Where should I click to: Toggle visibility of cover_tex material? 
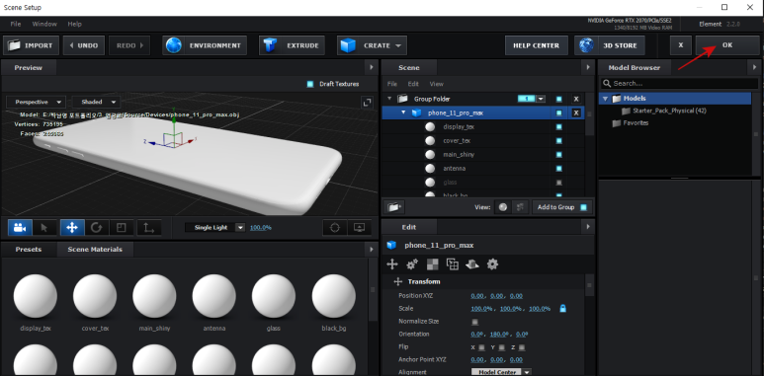(558, 140)
